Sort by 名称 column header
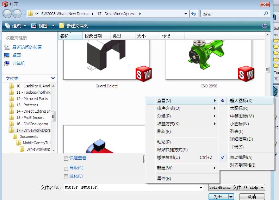 pyautogui.click(x=70, y=36)
